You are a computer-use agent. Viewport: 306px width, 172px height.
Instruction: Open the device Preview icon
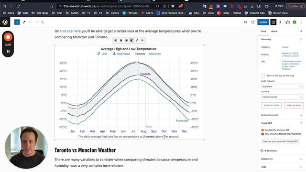(x=245, y=22)
